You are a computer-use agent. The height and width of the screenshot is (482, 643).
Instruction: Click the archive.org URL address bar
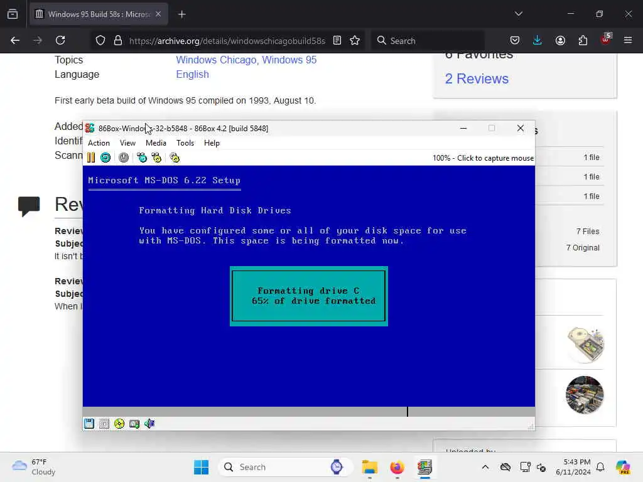click(227, 41)
